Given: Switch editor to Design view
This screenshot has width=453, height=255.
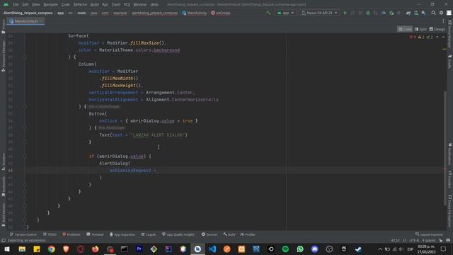Looking at the screenshot, I should [437, 29].
